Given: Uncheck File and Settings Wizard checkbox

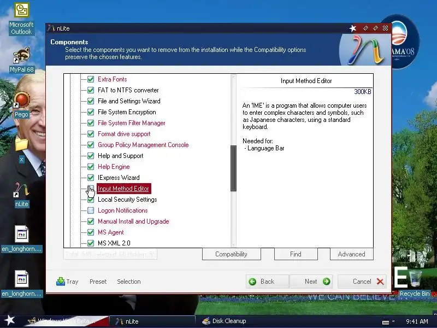Looking at the screenshot, I should click(91, 101).
